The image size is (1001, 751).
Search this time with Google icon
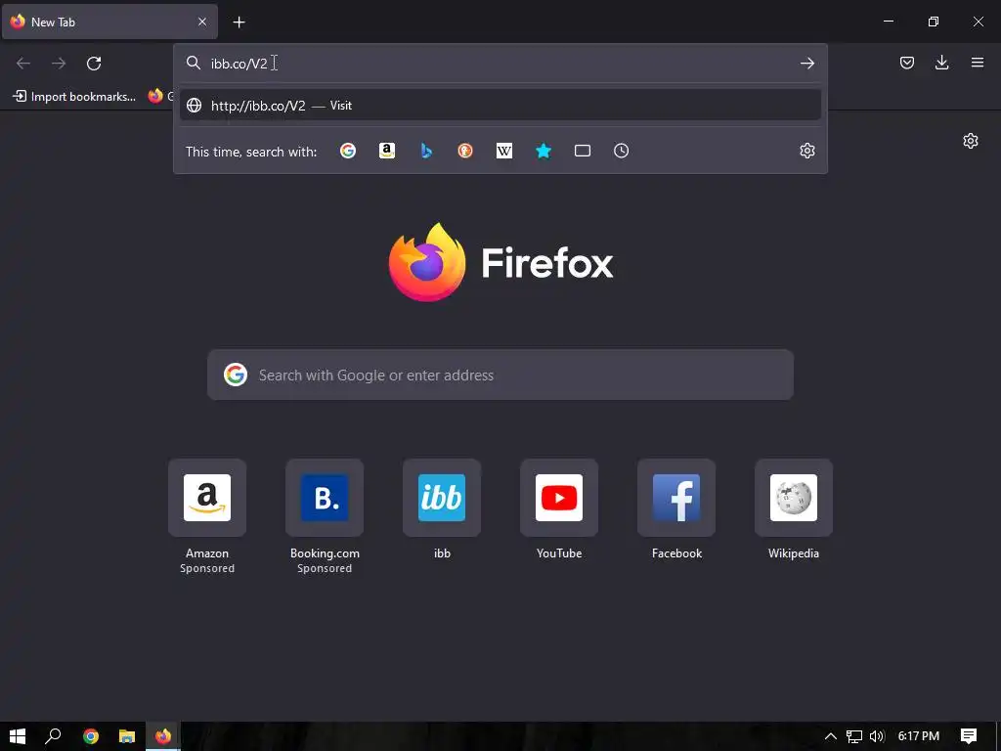[348, 151]
